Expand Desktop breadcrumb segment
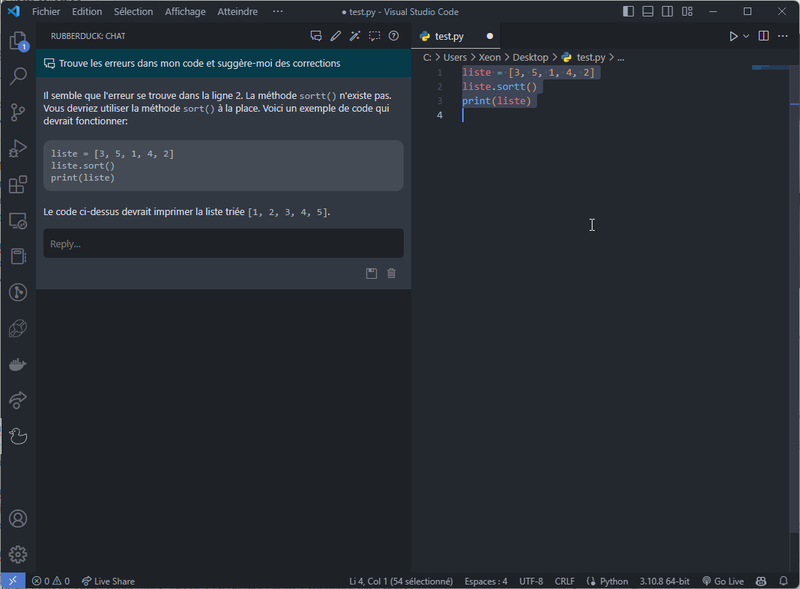 coord(530,58)
